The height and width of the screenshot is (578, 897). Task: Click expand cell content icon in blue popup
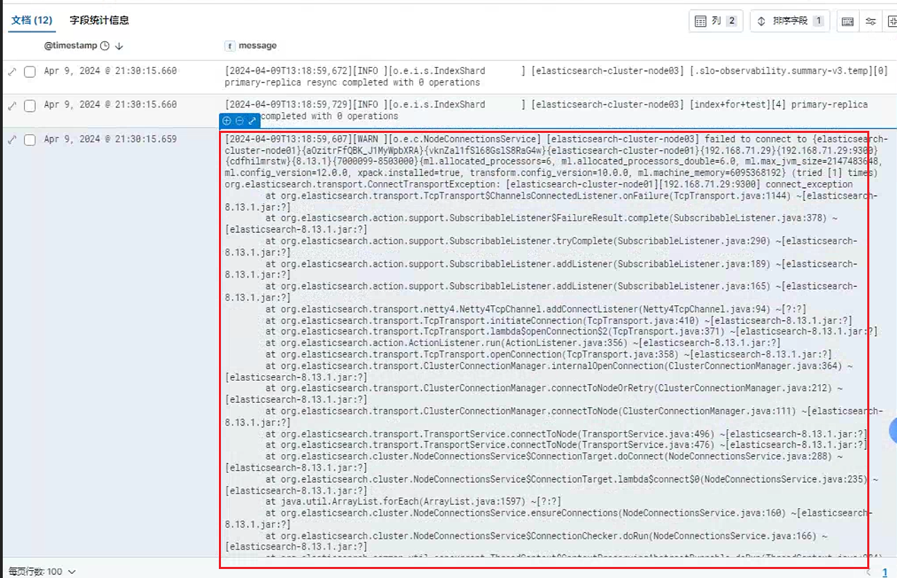click(x=251, y=120)
